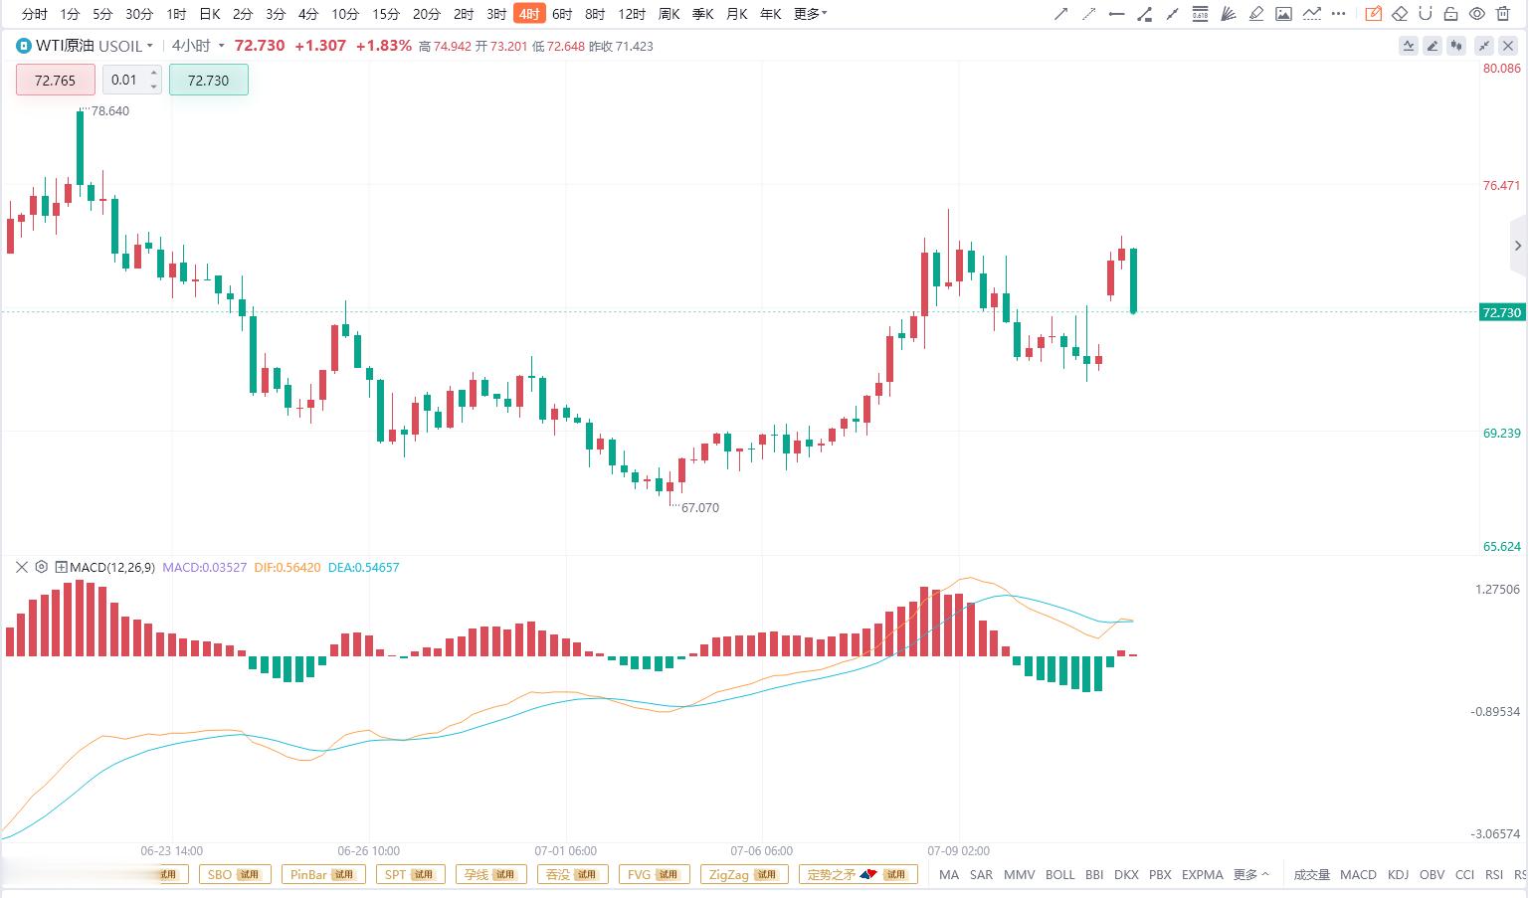Increase the 0.01 lot size stepper

(154, 73)
